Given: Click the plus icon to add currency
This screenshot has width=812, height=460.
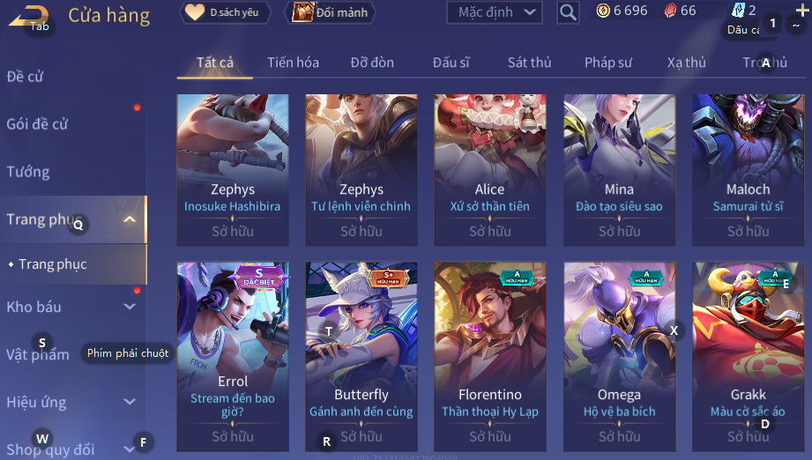Looking at the screenshot, I should click(x=802, y=11).
